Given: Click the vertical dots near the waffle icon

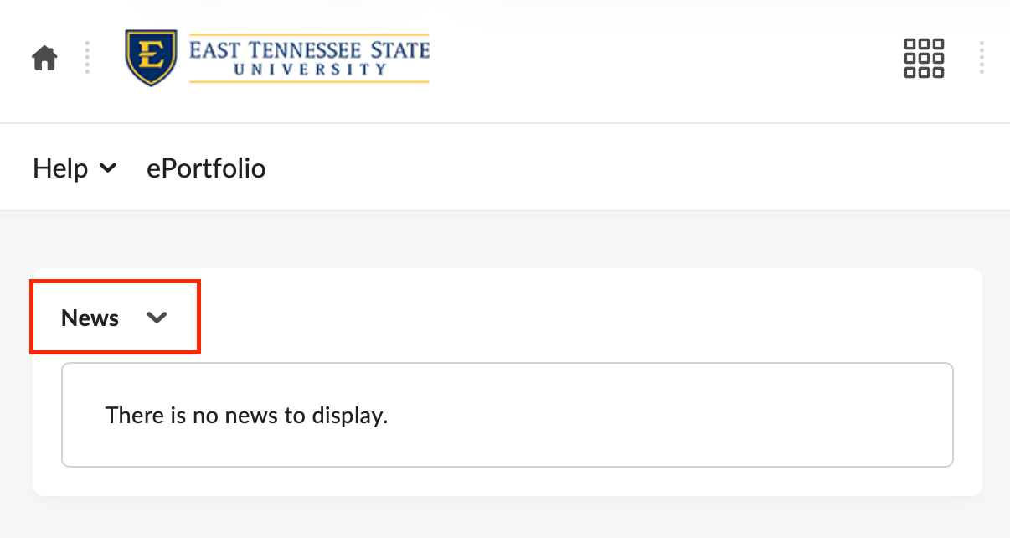Looking at the screenshot, I should [x=982, y=58].
